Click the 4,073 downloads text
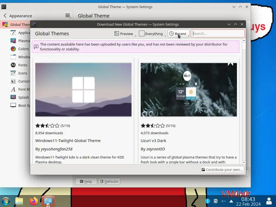The image size is (276, 207). pyautogui.click(x=154, y=133)
